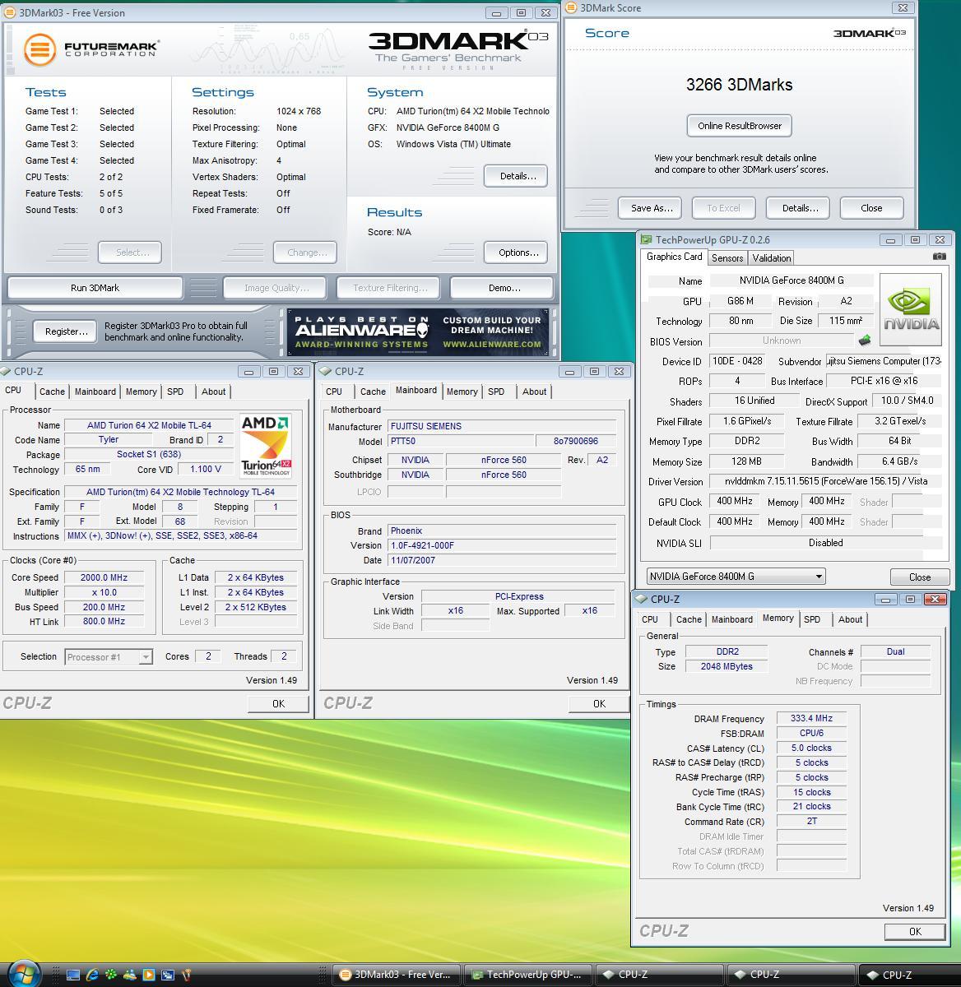Click the GPU-Z camera screenshot icon
Viewport: 961px width, 987px height.
pos(939,257)
